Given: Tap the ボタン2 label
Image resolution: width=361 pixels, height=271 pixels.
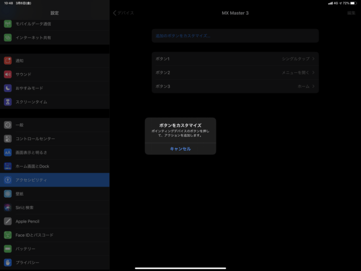Looking at the screenshot, I should point(162,73).
